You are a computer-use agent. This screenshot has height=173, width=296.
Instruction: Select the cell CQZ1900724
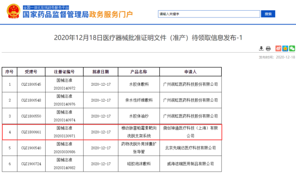pyautogui.click(x=31, y=164)
